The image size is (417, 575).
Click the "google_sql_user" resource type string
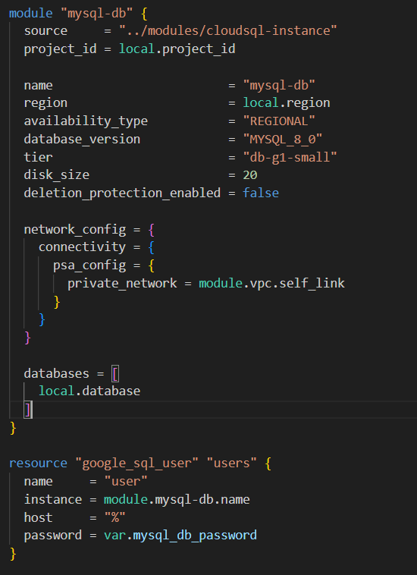(x=136, y=463)
